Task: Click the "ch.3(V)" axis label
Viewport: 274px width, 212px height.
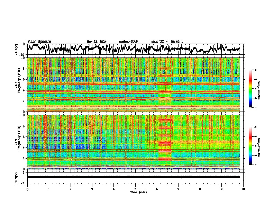Action: [x=17, y=178]
